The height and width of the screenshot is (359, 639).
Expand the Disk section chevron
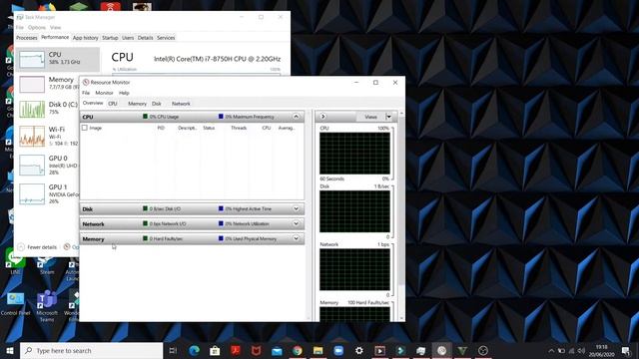pos(297,208)
